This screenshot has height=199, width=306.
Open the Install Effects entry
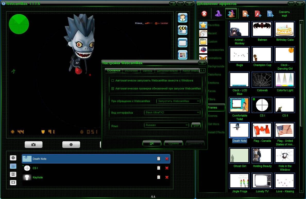pos(216,132)
